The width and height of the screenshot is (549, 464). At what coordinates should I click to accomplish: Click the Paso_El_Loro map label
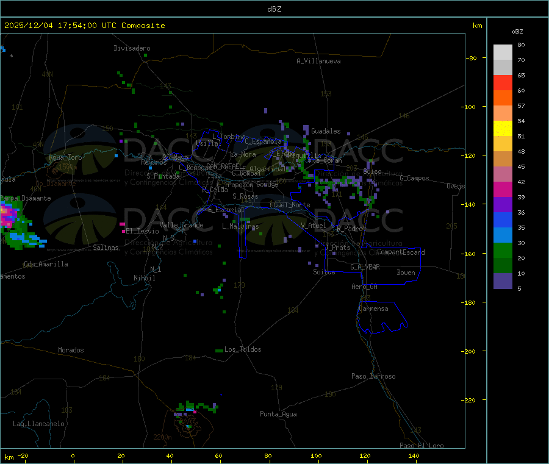click(422, 446)
